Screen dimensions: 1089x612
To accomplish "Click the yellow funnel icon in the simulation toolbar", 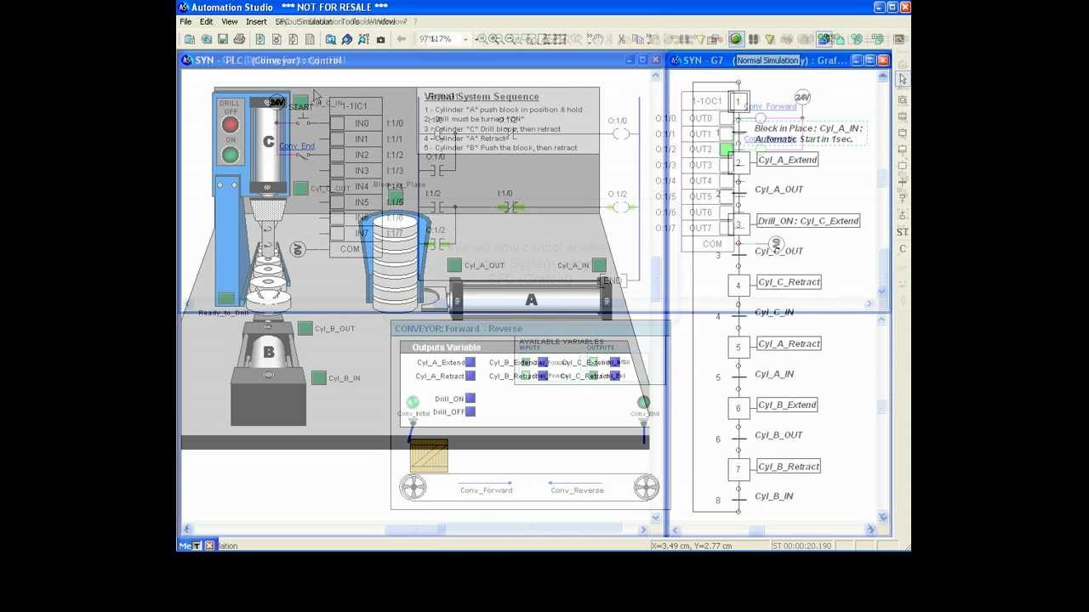I will (770, 39).
